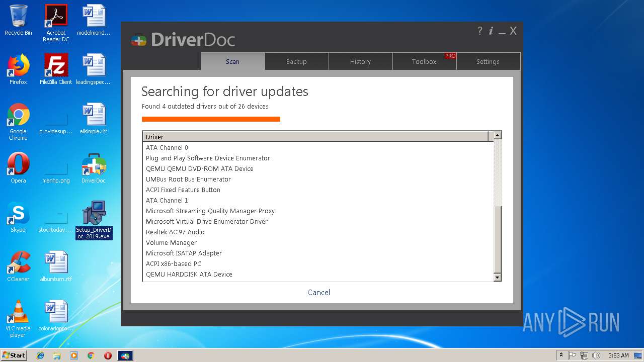Click the DriverDoc logo
Viewport: 644px width, 362px height.
click(x=183, y=39)
